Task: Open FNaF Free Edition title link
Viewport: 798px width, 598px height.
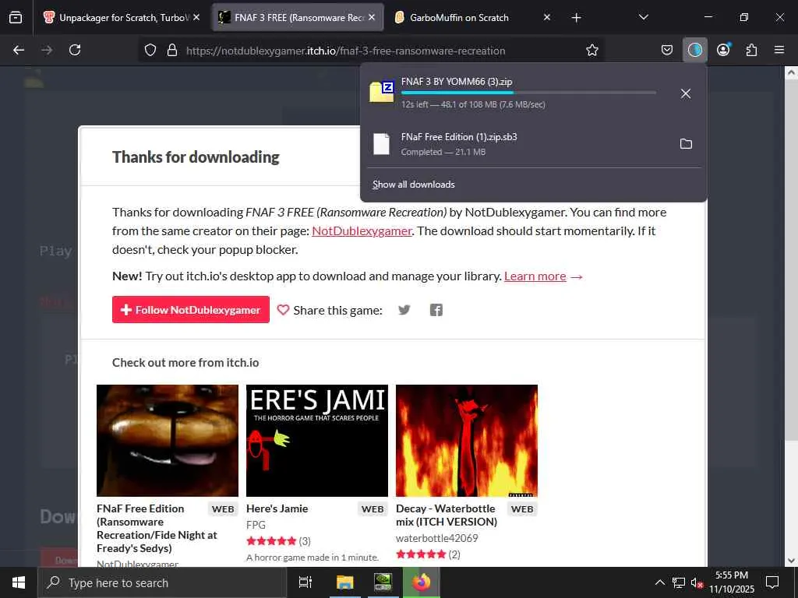Action: tap(157, 529)
